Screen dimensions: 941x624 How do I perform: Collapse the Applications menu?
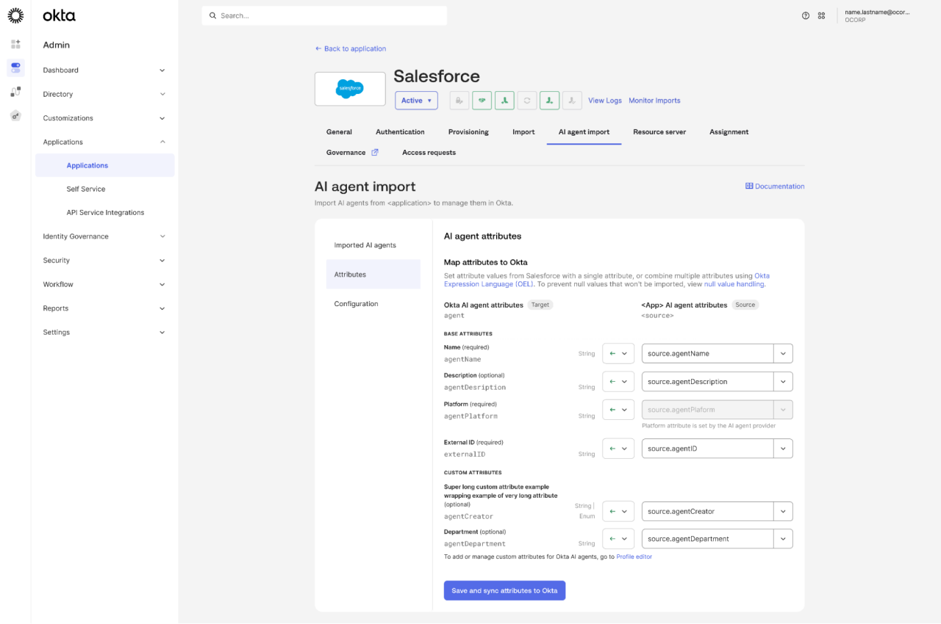(x=104, y=142)
